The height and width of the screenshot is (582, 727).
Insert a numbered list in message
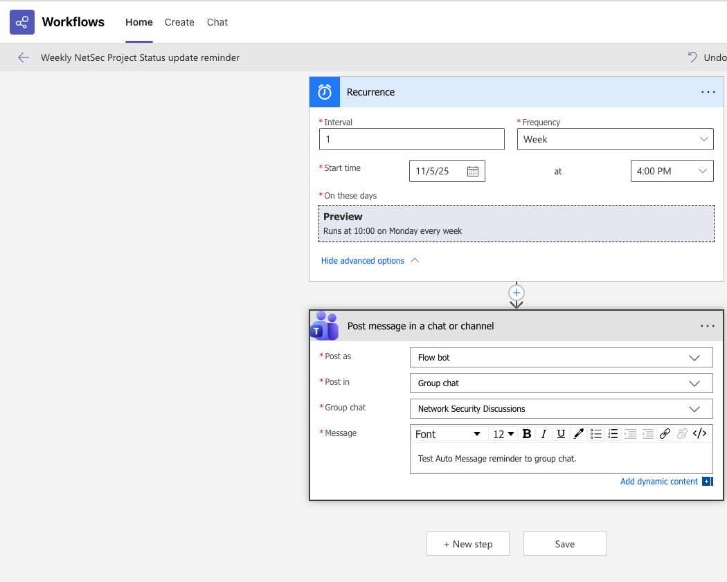click(613, 434)
